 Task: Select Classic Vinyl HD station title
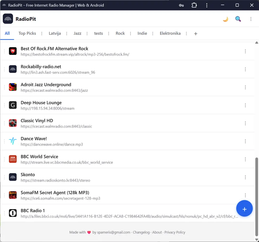[x=37, y=121]
